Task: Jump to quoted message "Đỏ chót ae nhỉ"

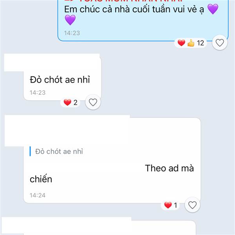Action: click(59, 151)
